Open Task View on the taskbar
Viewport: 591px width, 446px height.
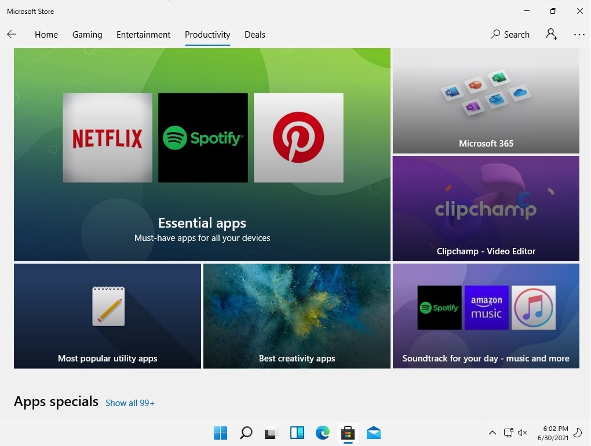271,433
